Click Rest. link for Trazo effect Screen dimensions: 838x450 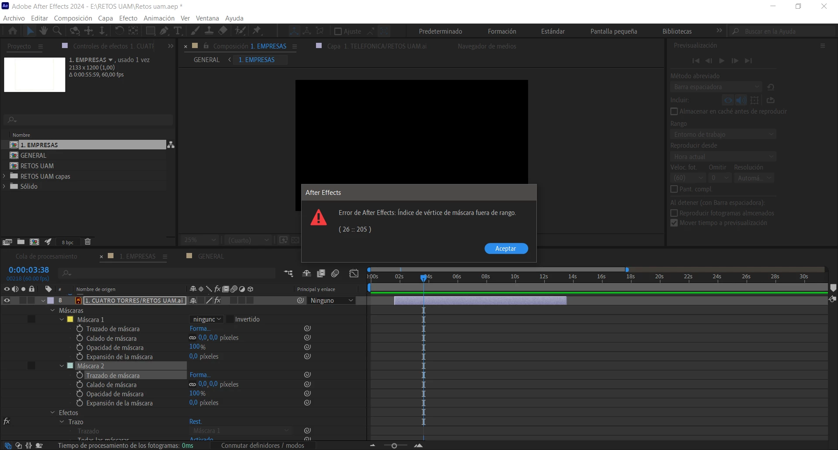196,422
